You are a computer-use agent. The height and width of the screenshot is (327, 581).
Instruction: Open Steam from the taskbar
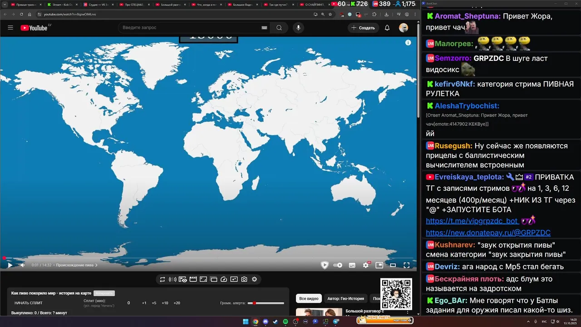(276, 322)
